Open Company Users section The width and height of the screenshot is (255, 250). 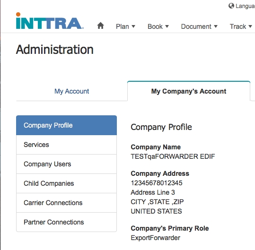67,164
